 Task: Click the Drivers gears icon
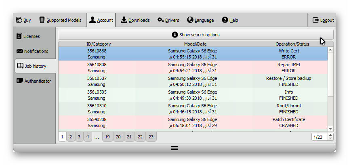160,20
